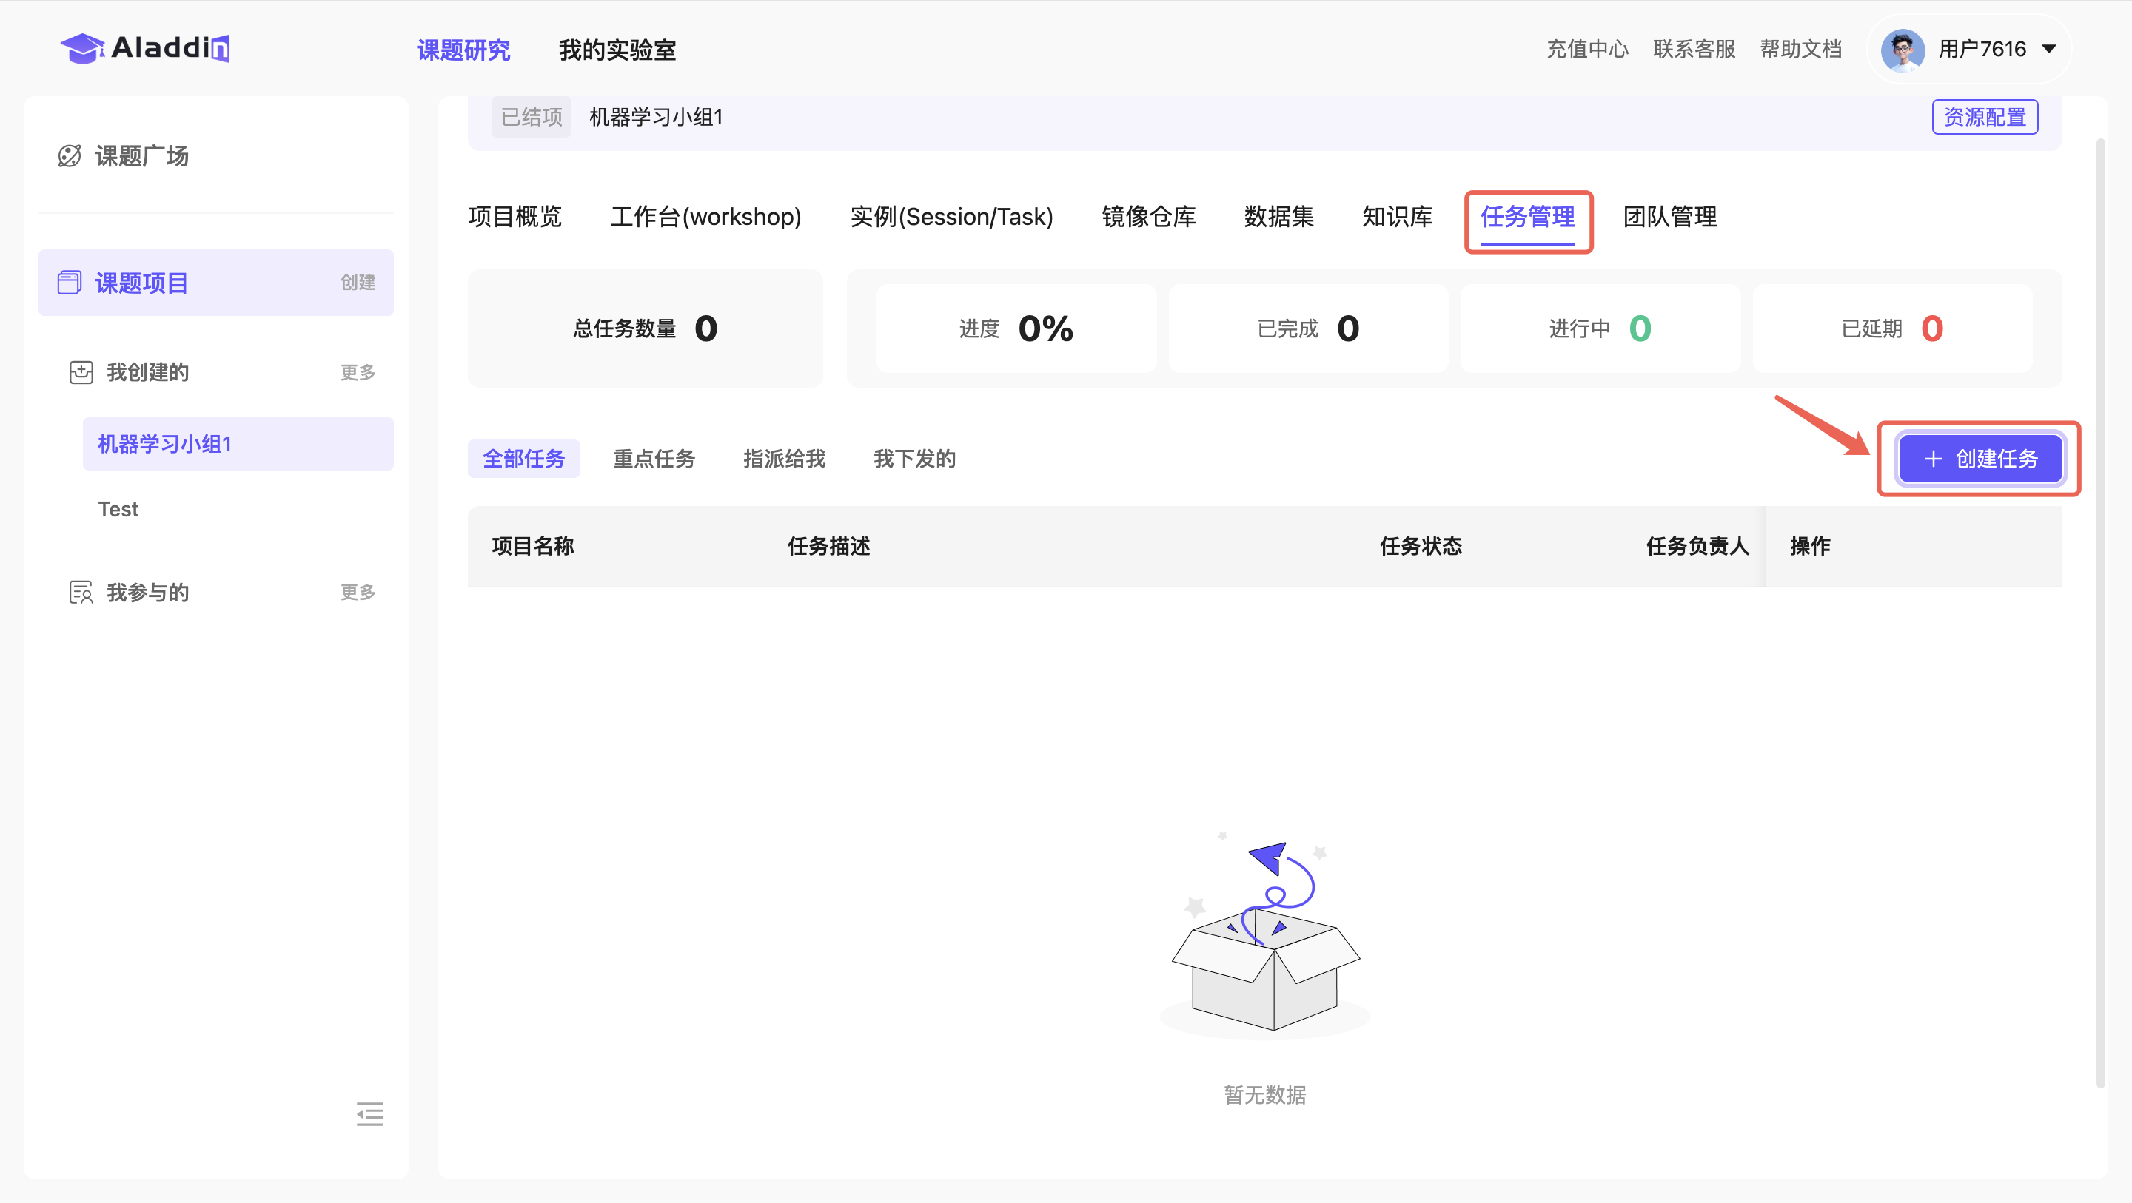The image size is (2132, 1203).
Task: Click the 我参与的 section icon
Action: click(81, 593)
